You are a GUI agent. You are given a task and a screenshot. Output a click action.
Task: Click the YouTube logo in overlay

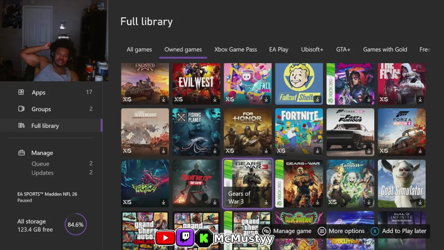[x=165, y=238]
